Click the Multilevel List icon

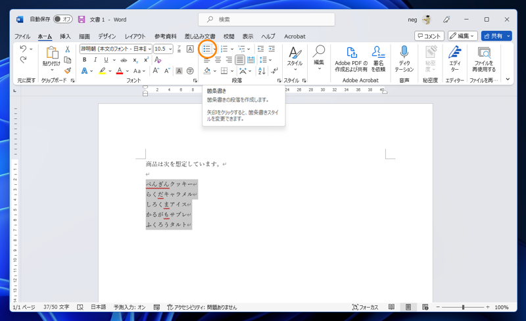pyautogui.click(x=241, y=49)
